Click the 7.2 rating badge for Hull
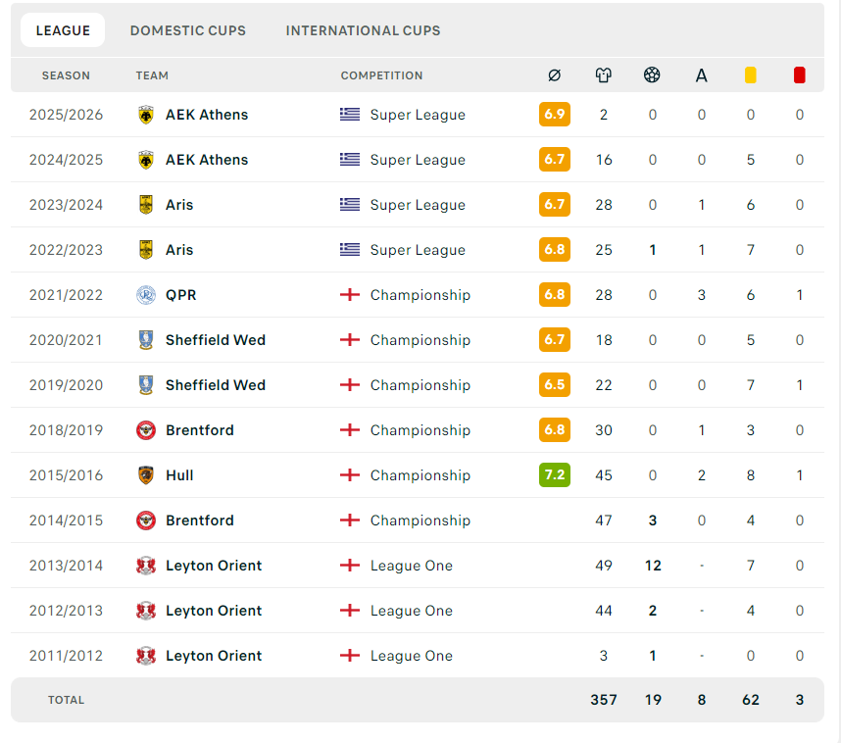This screenshot has width=841, height=743. 554,475
